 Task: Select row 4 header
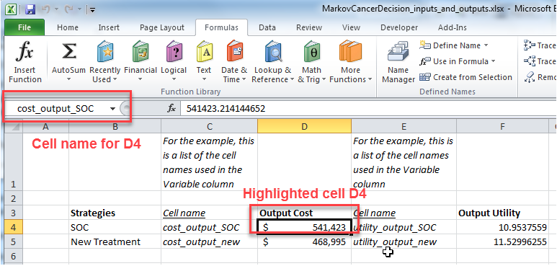13,227
